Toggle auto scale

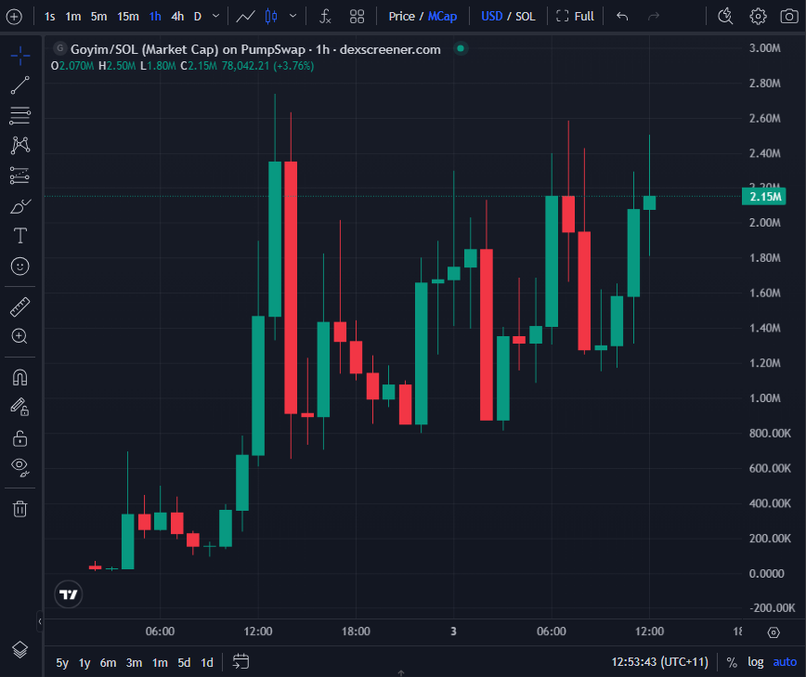tap(785, 662)
